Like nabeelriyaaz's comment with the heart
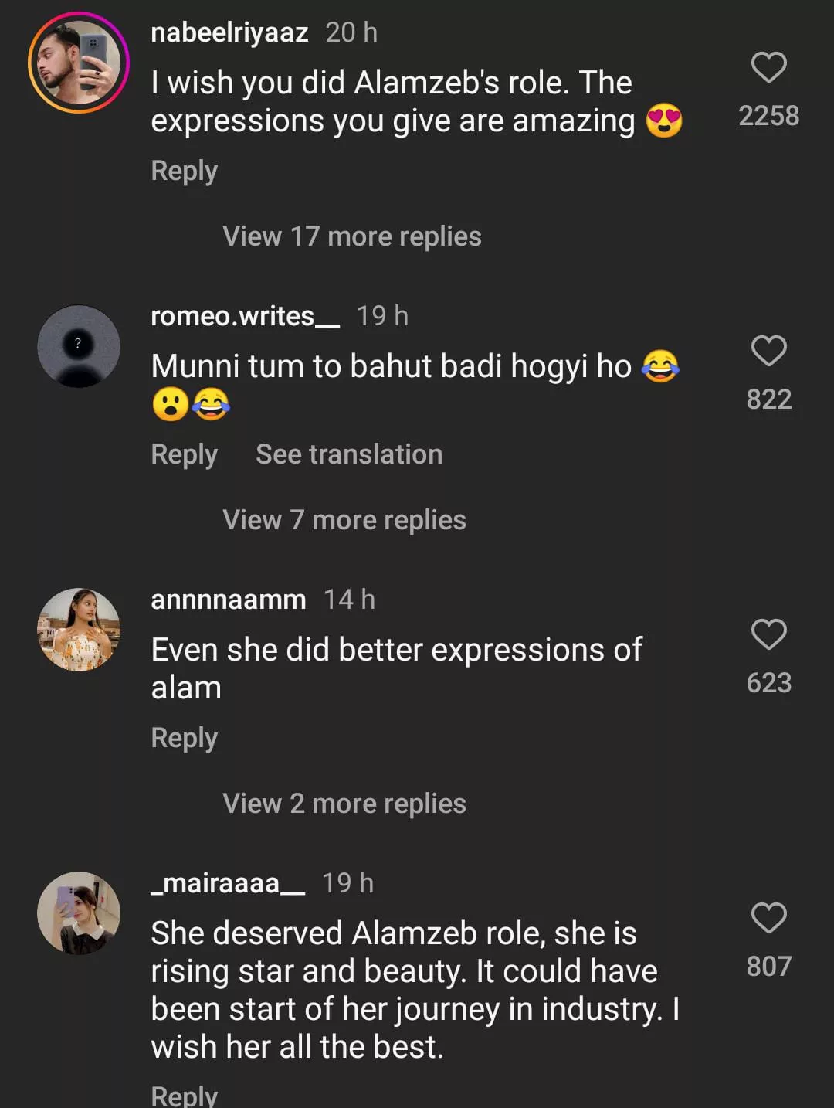The width and height of the screenshot is (834, 1108). (768, 68)
